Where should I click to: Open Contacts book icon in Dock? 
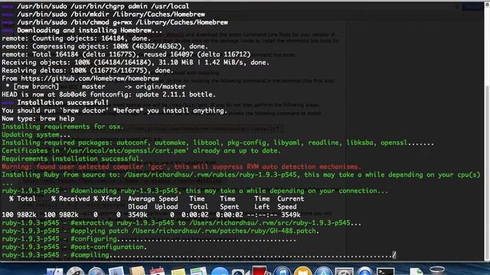pos(138,270)
